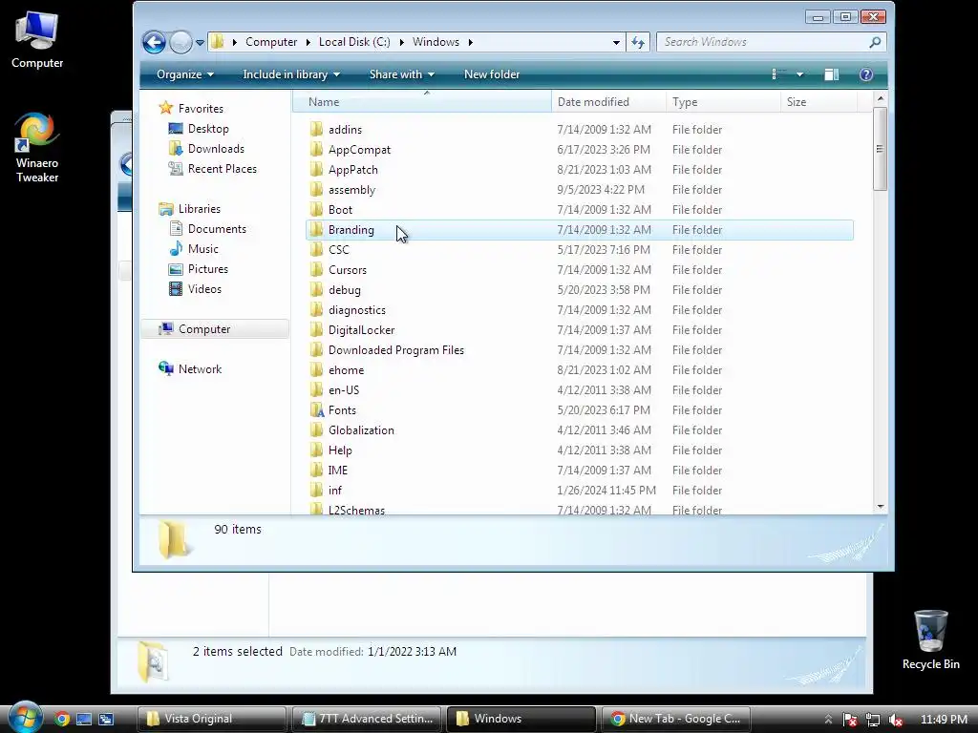Open the view options dropdown arrow
978x733 pixels.
pyautogui.click(x=799, y=74)
